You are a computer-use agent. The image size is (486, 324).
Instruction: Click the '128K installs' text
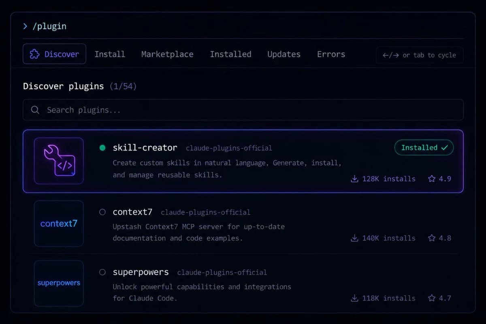coord(389,179)
